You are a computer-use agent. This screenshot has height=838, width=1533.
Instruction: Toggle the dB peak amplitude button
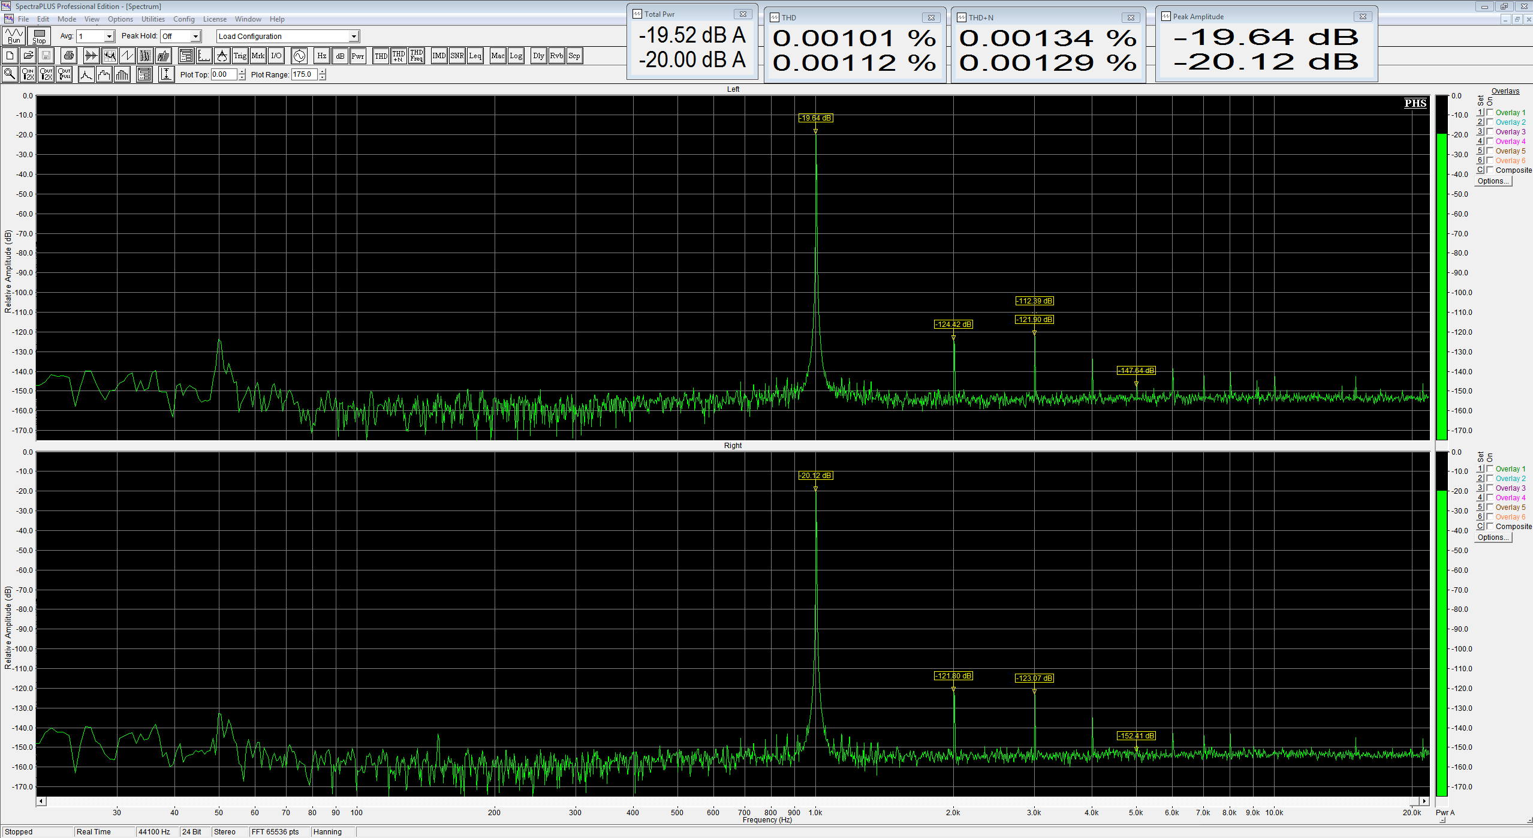(x=340, y=56)
